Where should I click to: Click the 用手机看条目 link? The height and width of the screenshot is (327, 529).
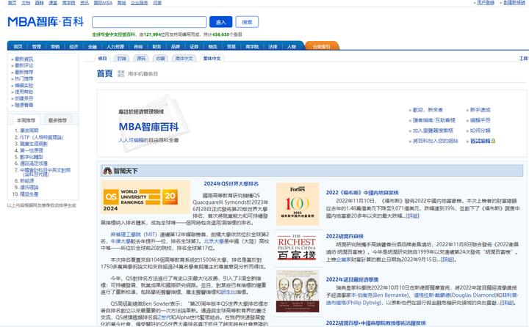click(143, 74)
